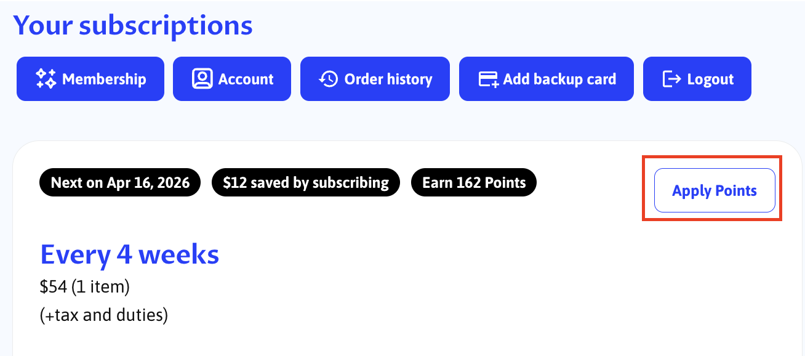Click the credit card icon on Add backup card

click(x=489, y=79)
